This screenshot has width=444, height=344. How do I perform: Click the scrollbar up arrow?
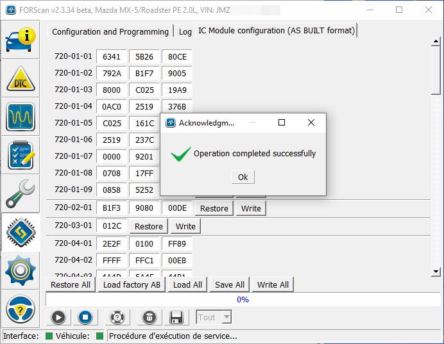[x=436, y=42]
